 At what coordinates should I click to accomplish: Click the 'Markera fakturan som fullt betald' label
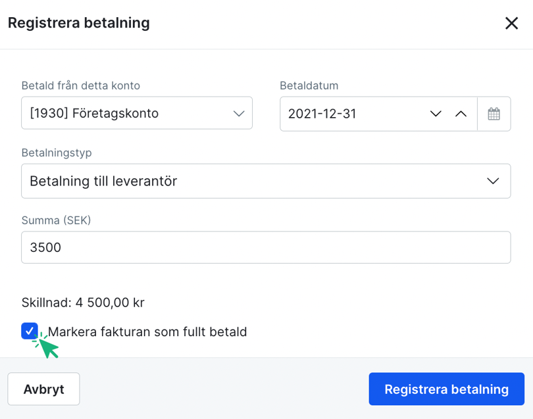(x=147, y=332)
